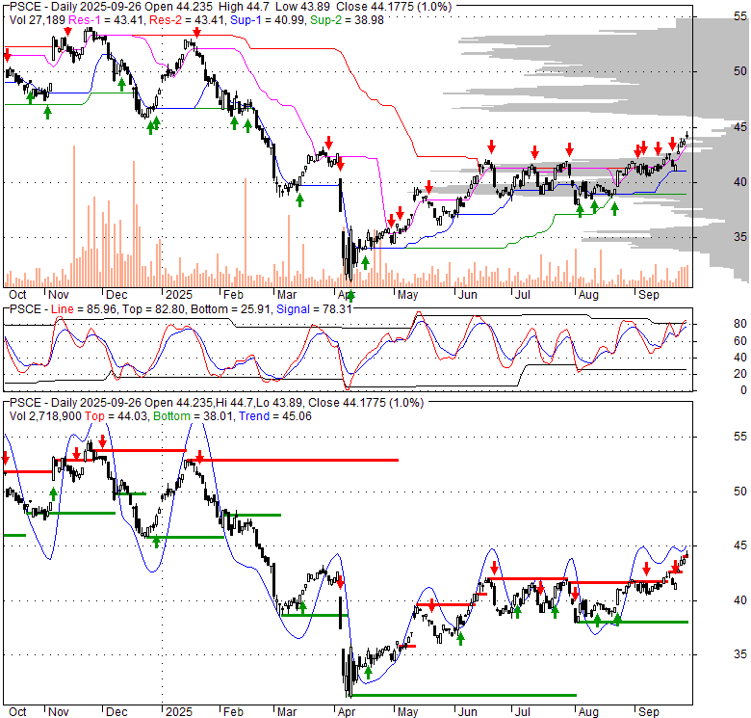
Task: Select the Nov label on the top chart axis
Action: pos(59,295)
